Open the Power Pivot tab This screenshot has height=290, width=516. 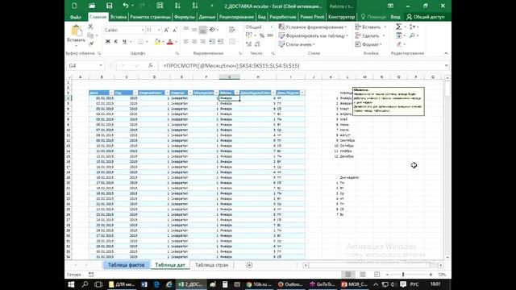(312, 17)
